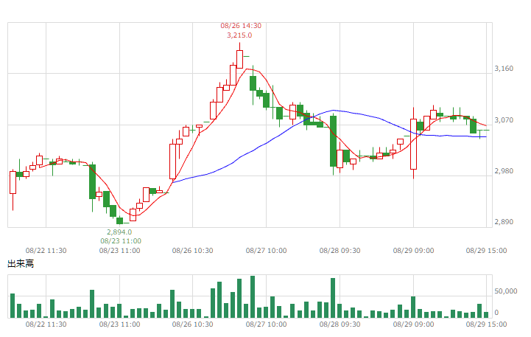Click the 出来高 volume heading
Screen dimensions: 531x337
[x=21, y=264]
